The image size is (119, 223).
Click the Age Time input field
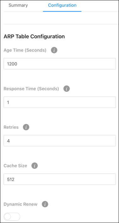pyautogui.click(x=60, y=64)
